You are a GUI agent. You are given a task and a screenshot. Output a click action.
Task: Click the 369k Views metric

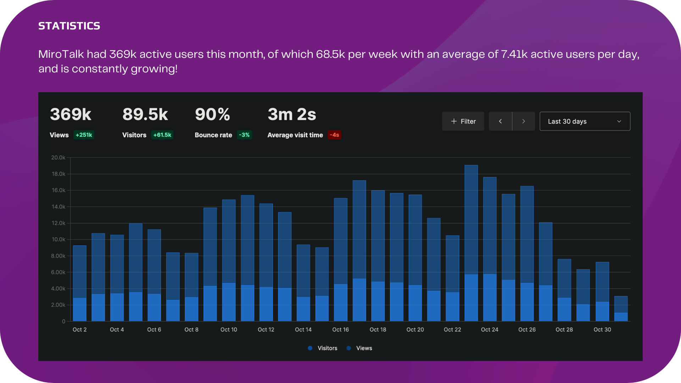point(71,115)
